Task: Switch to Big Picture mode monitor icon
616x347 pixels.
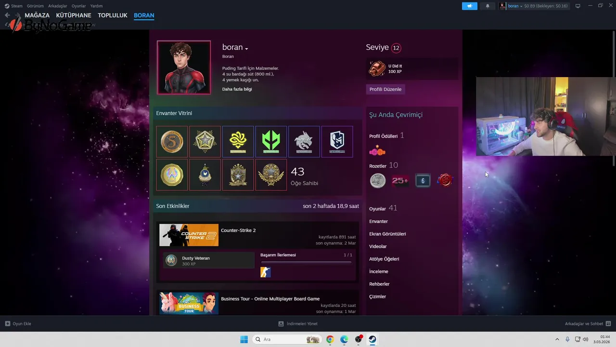Action: (578, 6)
